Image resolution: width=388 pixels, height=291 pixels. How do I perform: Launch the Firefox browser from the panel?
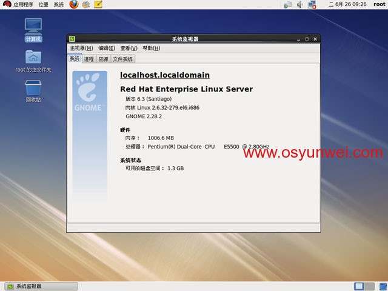(74, 5)
